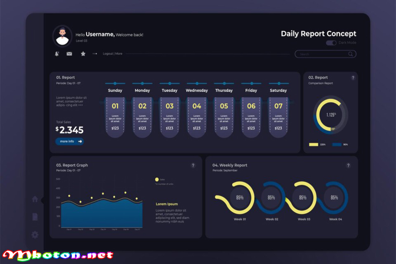Open help for 02. Report panel

(353, 78)
